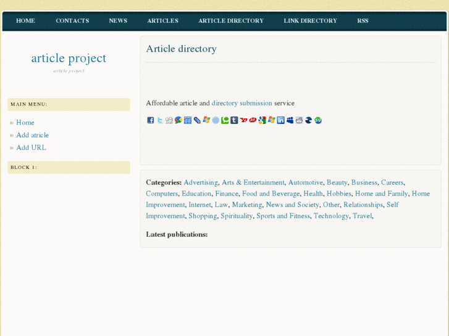Select the Other category link
The height and width of the screenshot is (336, 449).
tap(331, 205)
